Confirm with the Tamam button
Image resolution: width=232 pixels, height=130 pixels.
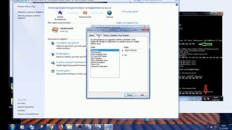tap(130, 95)
